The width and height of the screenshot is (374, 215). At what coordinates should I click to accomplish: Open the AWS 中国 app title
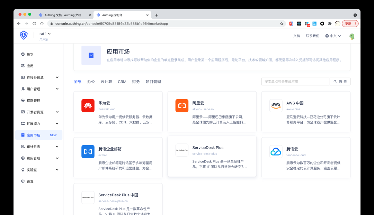tap(295, 103)
